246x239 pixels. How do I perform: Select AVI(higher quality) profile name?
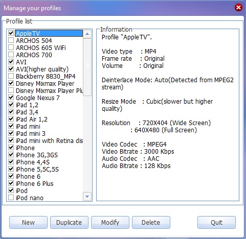42,69
